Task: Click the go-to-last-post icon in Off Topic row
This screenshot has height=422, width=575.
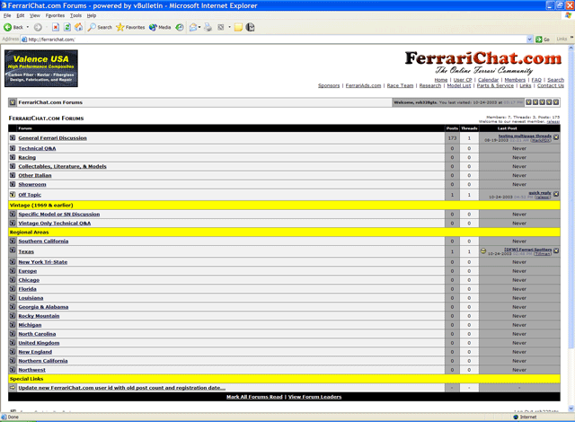Action: tap(556, 194)
